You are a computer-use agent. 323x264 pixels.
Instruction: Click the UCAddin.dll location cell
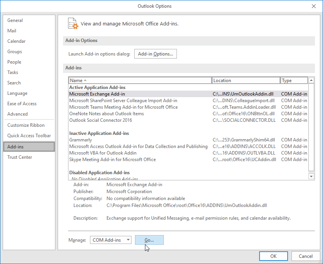(x=244, y=160)
